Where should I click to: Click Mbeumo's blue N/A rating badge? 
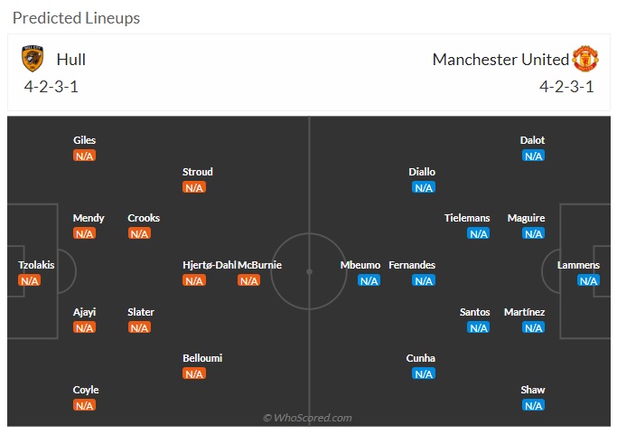click(369, 280)
